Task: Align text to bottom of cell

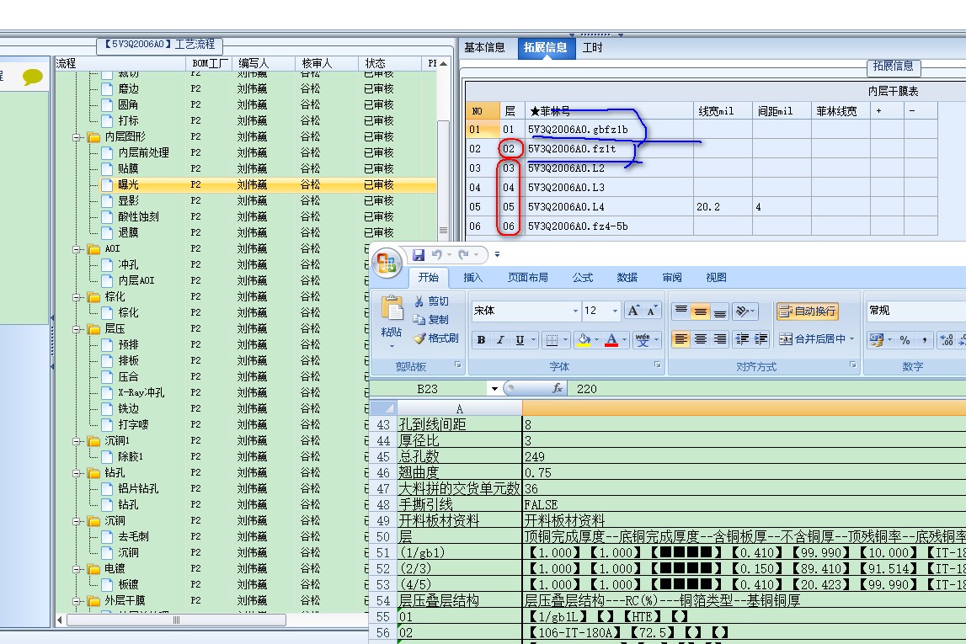Action: 719,311
